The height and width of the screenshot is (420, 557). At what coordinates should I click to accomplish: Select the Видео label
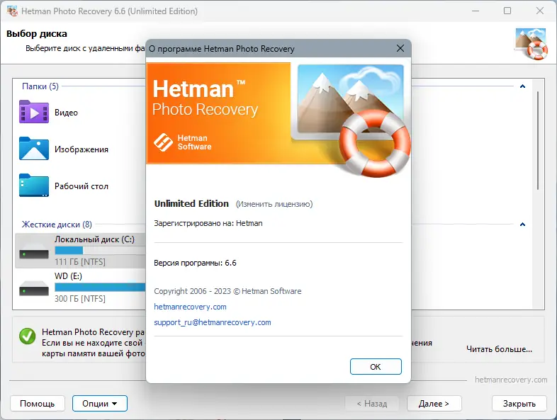66,113
